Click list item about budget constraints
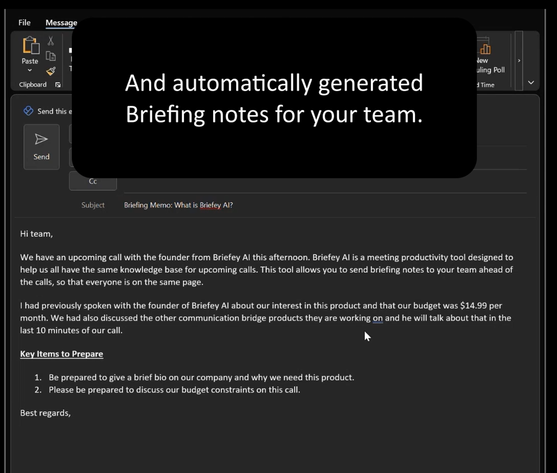The height and width of the screenshot is (473, 557). tap(174, 390)
